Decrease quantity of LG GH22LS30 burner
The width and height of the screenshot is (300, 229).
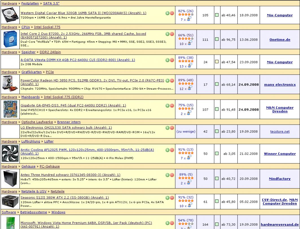172,128
